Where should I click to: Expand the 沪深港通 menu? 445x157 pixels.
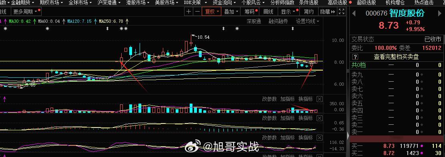click(x=109, y=3)
